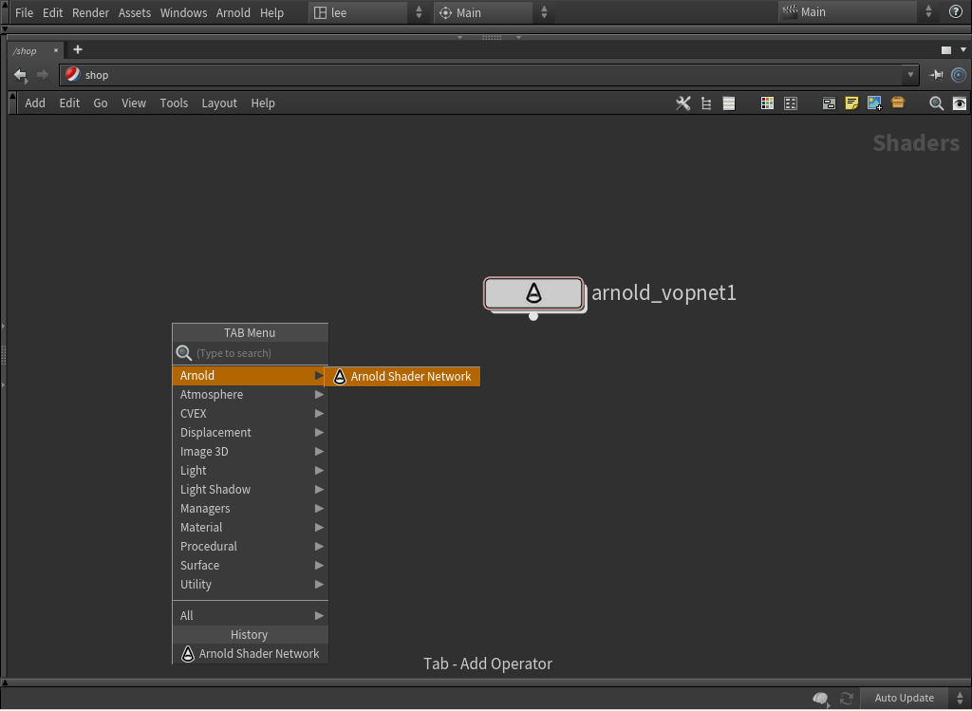Create a network box using the box icon
This screenshot has height=711, width=972.
point(828,103)
